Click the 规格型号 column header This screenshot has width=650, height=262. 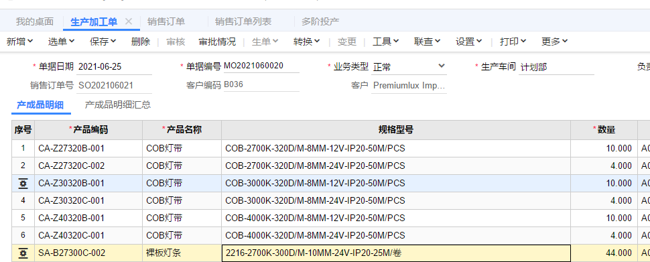tap(396, 130)
